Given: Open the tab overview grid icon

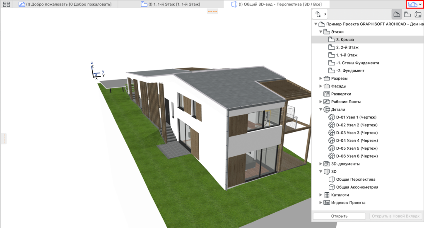Looking at the screenshot, I should pyautogui.click(x=6, y=5).
